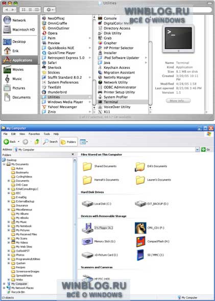Open the Desktop sidebar icon in Finder
The width and height of the screenshot is (215, 301).
[7, 42]
